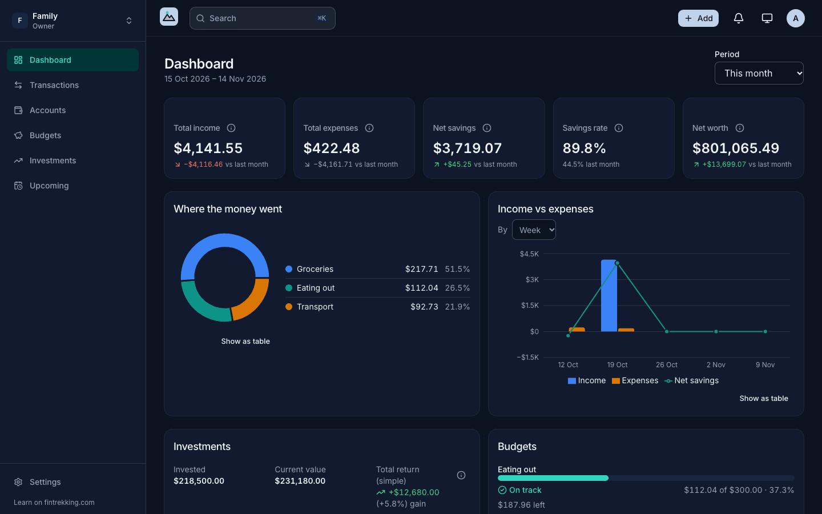Show info for Total income

click(231, 128)
